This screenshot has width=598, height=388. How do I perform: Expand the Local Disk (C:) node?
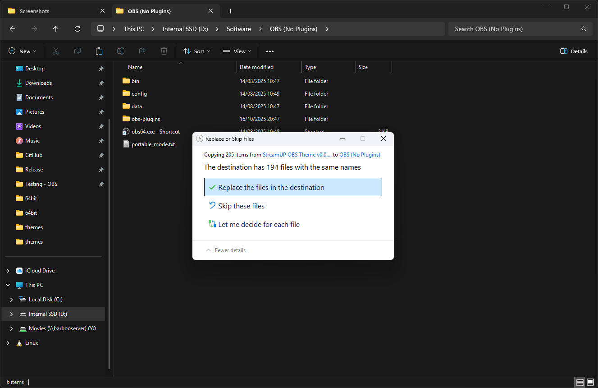coord(11,300)
